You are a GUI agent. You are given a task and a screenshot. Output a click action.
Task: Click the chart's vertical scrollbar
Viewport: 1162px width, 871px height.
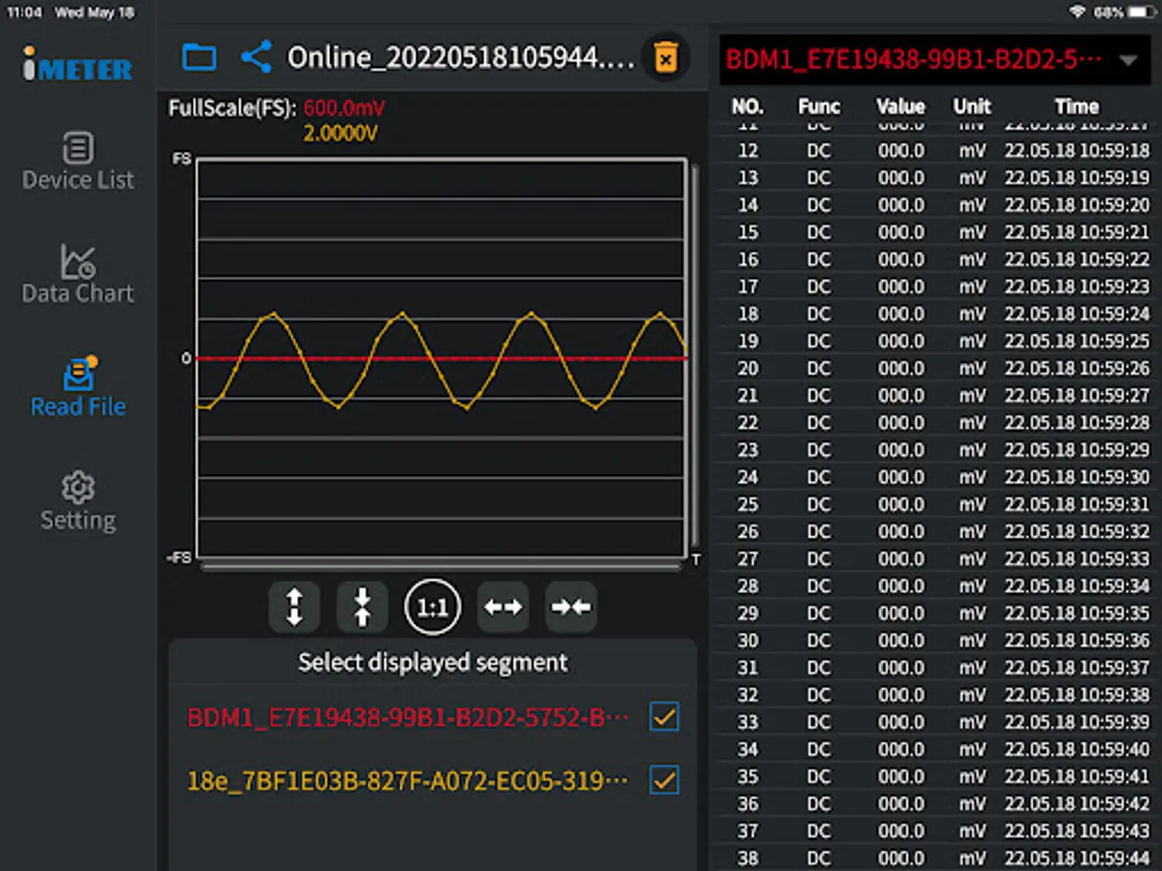point(694,358)
